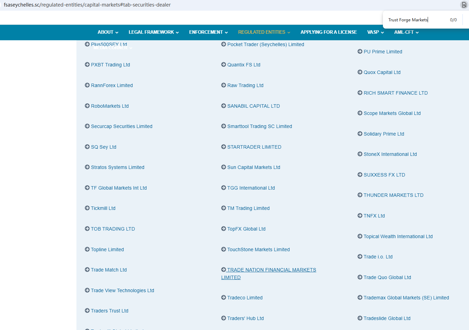Image resolution: width=469 pixels, height=330 pixels.
Task: Click arrow icon beside TopFX Global Ltd
Action: 223,228
